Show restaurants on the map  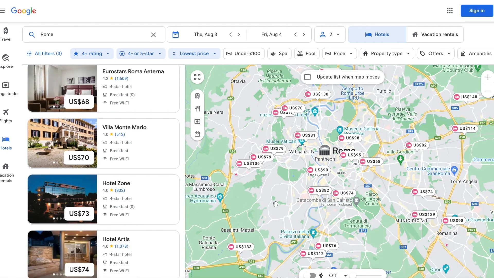(x=197, y=109)
